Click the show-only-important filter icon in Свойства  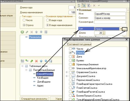pos(88,5)
